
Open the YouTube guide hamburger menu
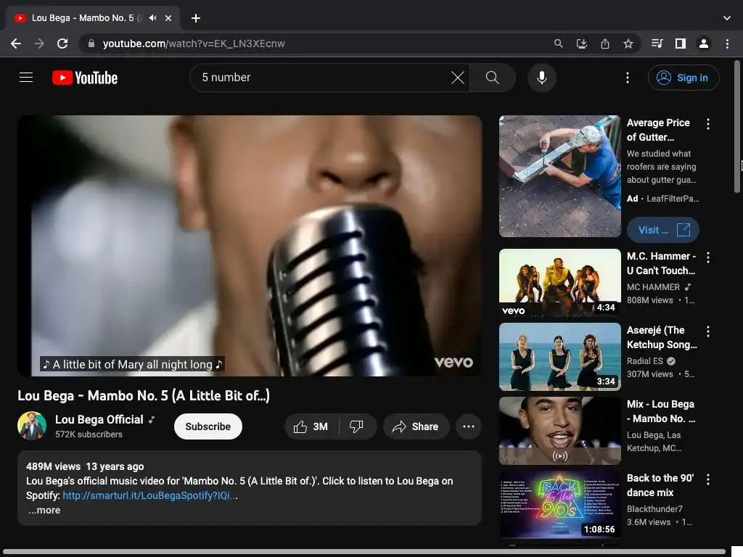[x=26, y=77]
